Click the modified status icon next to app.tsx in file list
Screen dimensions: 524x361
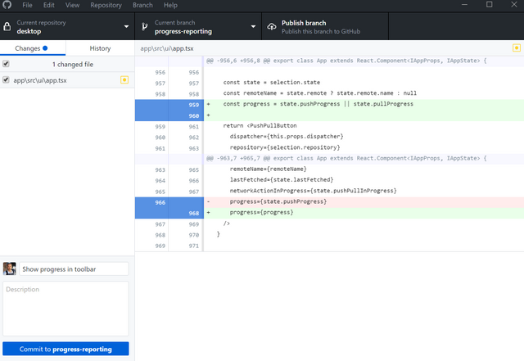coord(124,80)
